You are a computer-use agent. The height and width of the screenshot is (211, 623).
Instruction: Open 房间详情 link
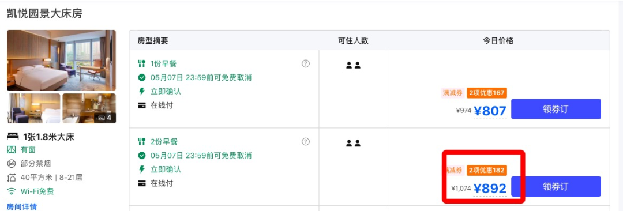click(22, 206)
